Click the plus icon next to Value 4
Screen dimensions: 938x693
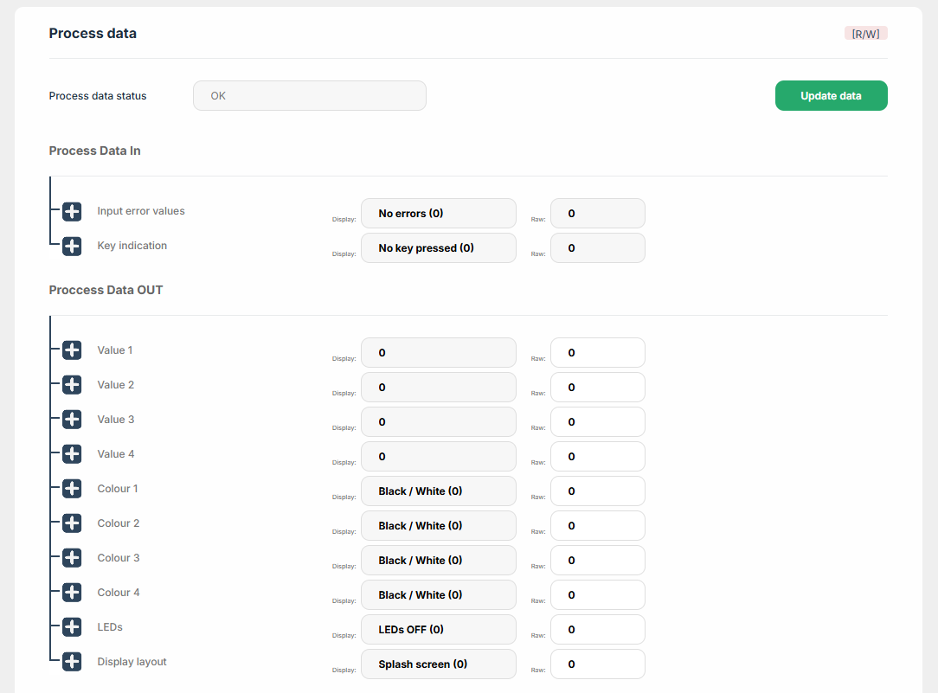(x=72, y=454)
